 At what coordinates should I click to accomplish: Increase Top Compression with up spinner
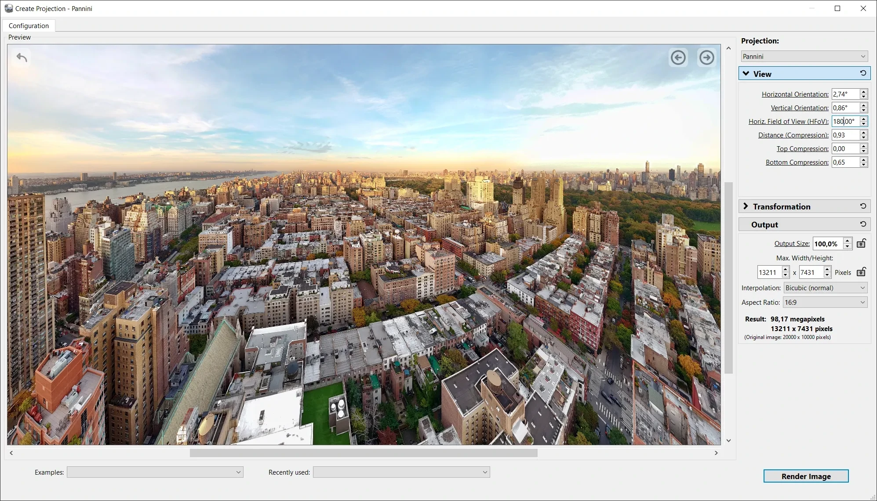863,146
